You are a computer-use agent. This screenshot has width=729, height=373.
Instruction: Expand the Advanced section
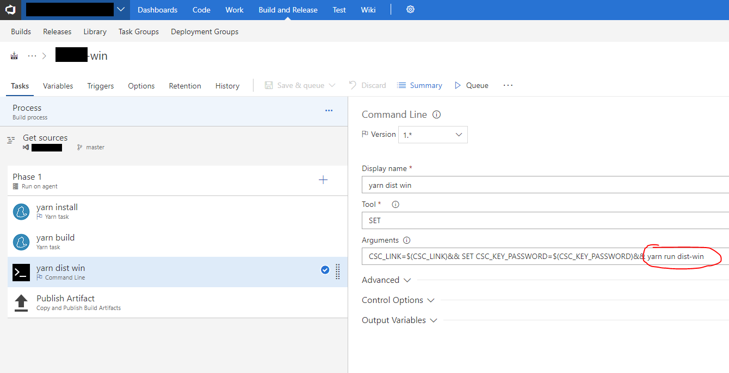click(x=386, y=280)
